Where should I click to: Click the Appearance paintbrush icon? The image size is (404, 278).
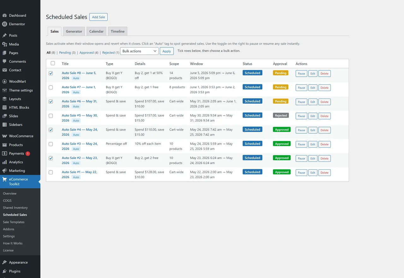(4, 263)
